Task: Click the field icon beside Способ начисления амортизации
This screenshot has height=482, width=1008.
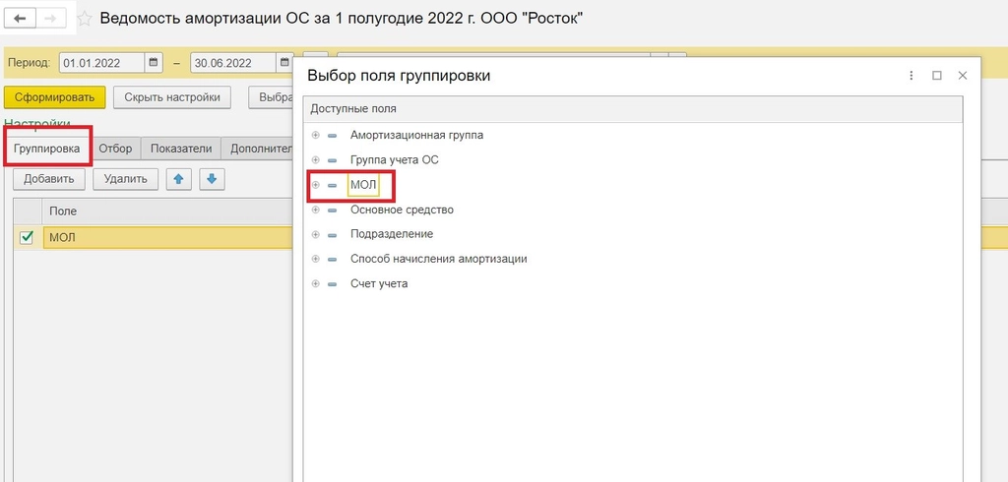Action: pos(332,259)
